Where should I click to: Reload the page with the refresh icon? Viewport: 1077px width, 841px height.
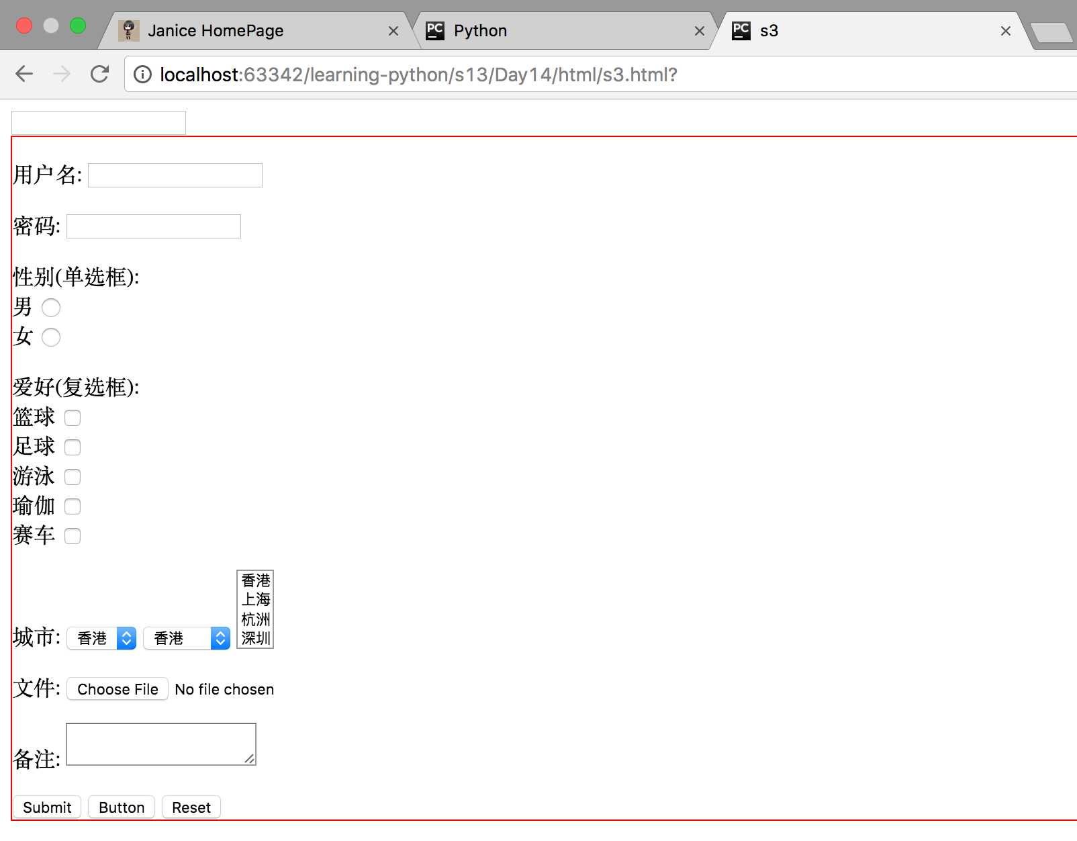tap(100, 74)
